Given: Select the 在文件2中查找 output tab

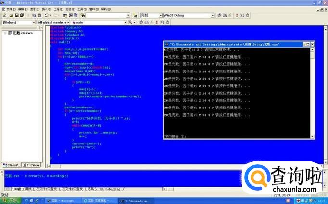Looking at the screenshot, I should (72, 189).
